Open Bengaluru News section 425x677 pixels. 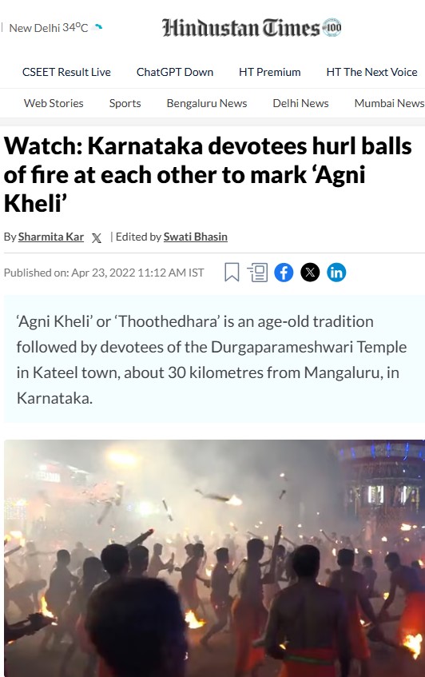(207, 103)
